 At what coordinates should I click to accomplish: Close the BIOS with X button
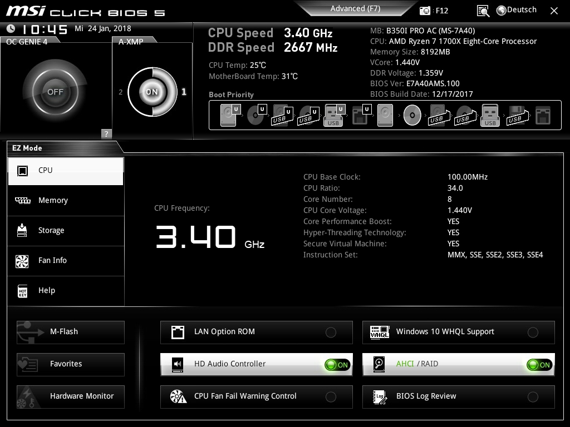(554, 11)
